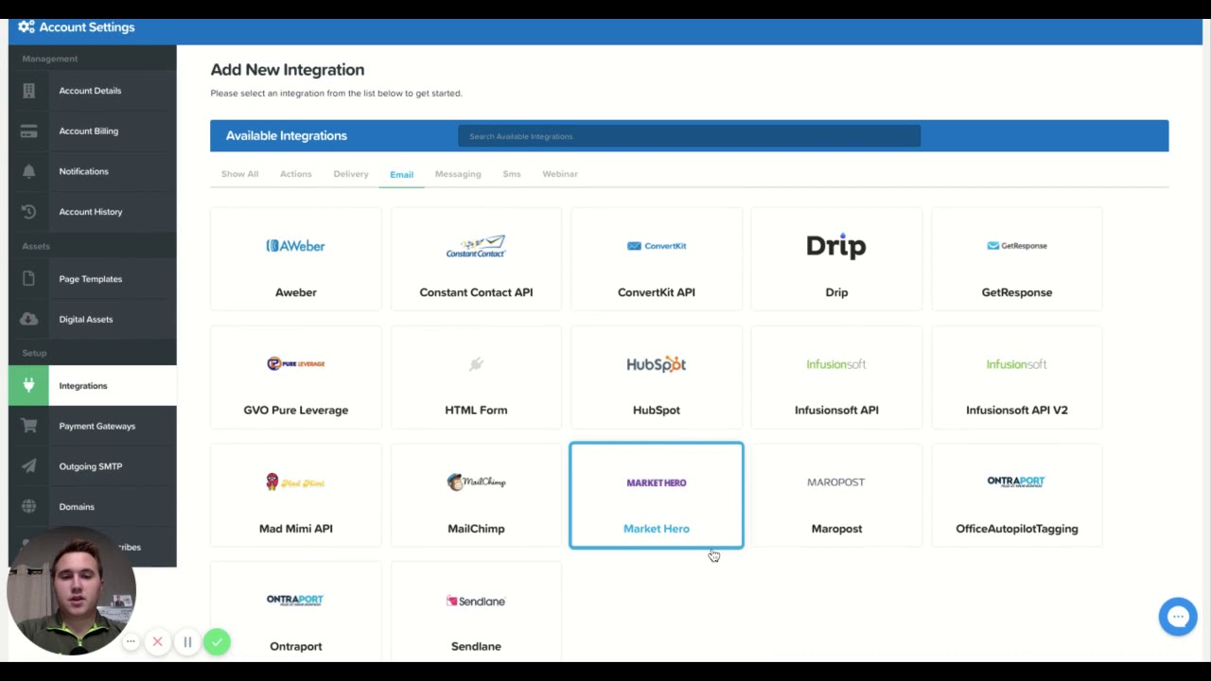
Task: Click the Mad Mimi logo
Action: click(x=296, y=482)
